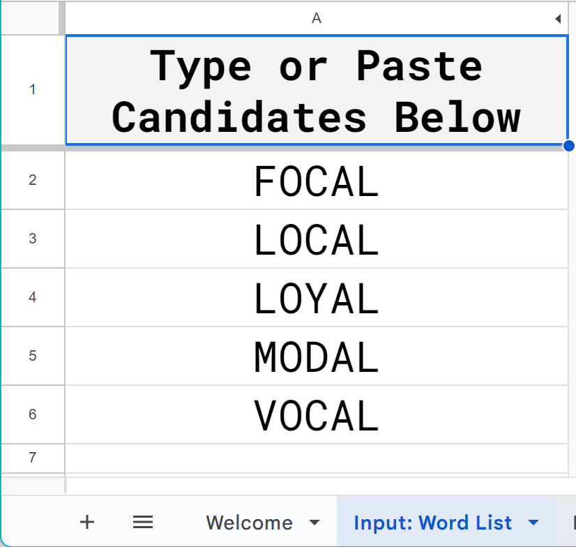576x547 pixels.
Task: Click the row 7 header number
Action: pyautogui.click(x=32, y=458)
